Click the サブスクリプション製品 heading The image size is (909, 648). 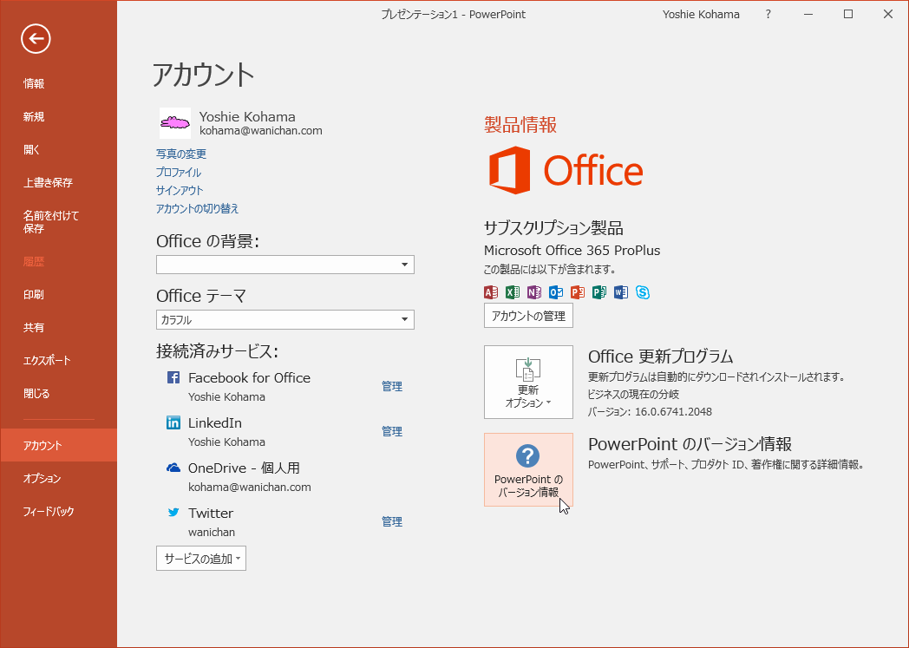point(553,228)
